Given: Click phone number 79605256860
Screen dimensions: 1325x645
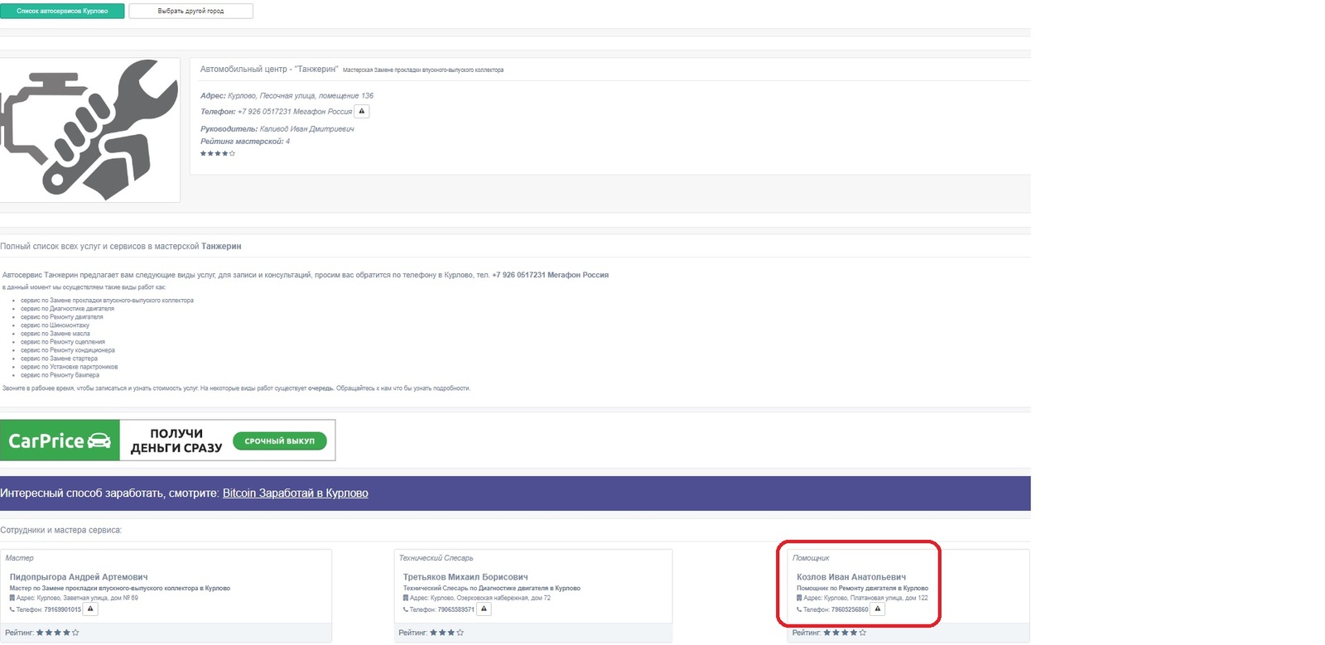Looking at the screenshot, I should [x=850, y=609].
